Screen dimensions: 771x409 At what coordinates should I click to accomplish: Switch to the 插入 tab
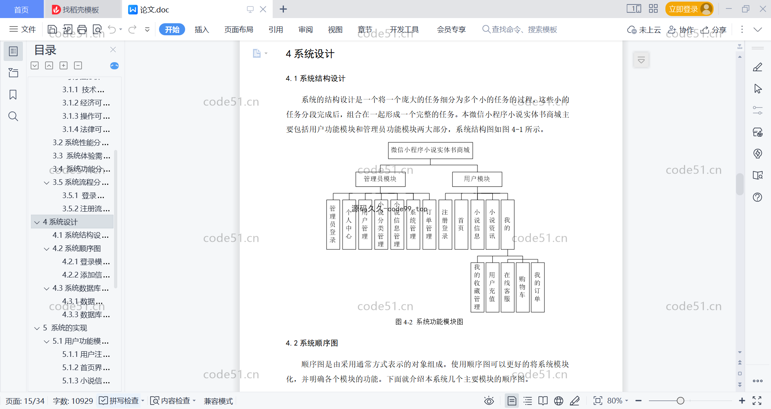202,29
